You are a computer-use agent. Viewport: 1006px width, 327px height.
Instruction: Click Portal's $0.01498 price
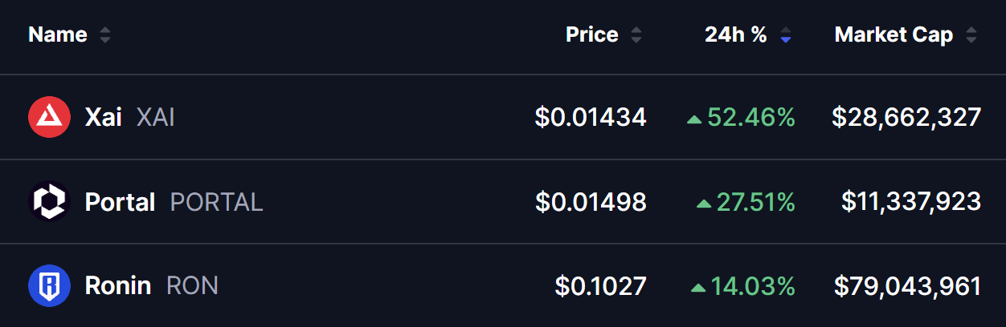591,202
